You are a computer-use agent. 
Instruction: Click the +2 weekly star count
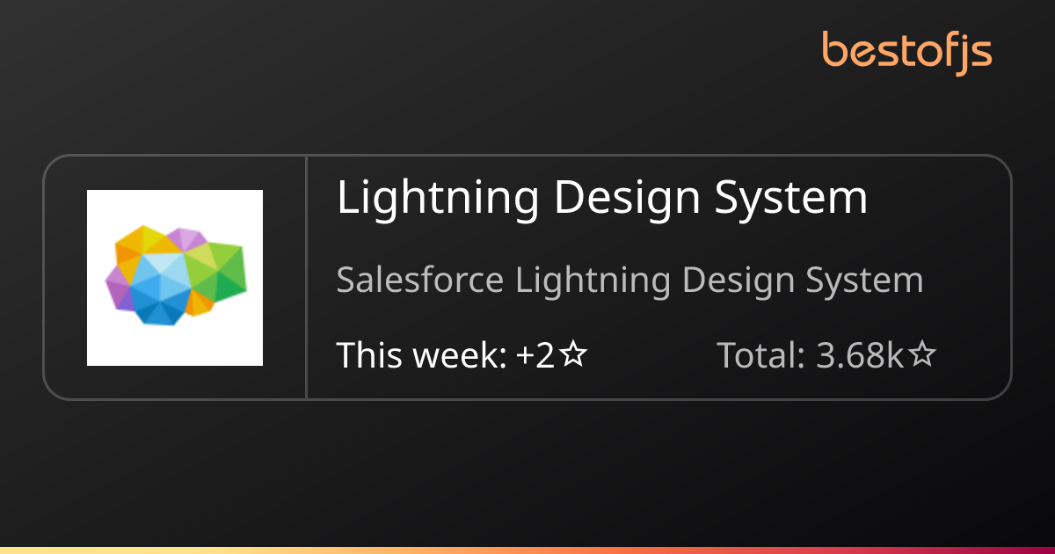pyautogui.click(x=536, y=355)
